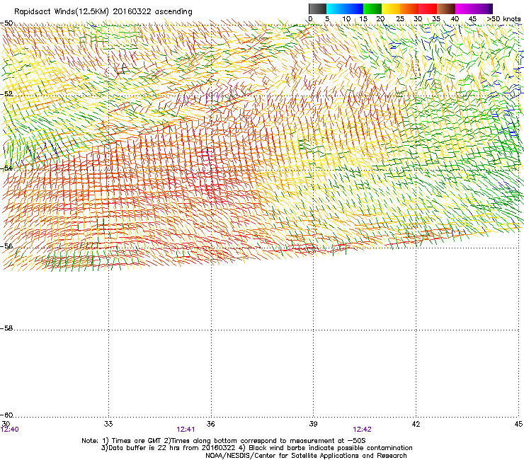The height and width of the screenshot is (460, 524).
Task: Click the 'NOAA/NESDIS/Center for Satellite Applications' credit
Action: pyautogui.click(x=283, y=456)
